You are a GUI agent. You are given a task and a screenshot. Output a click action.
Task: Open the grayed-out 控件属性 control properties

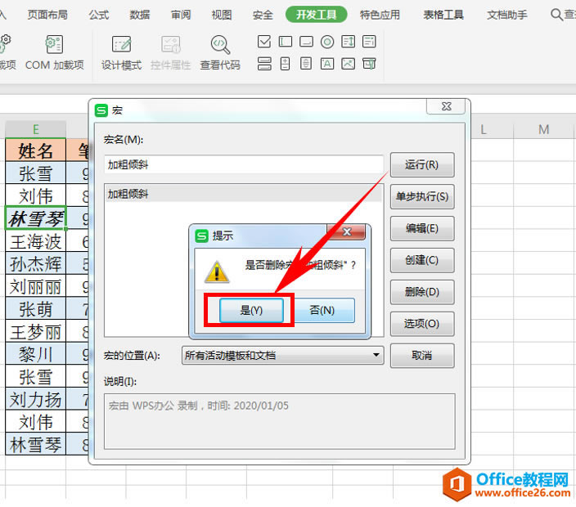171,52
